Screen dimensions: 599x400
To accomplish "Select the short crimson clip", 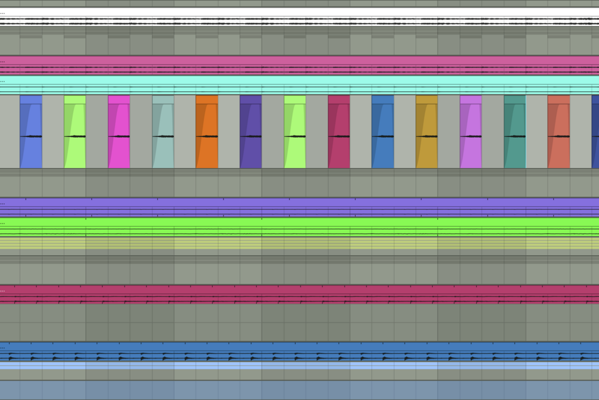I will pos(339,132).
